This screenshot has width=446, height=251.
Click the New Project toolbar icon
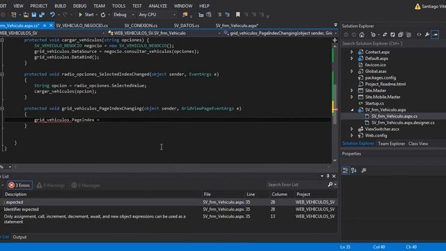coord(14,15)
